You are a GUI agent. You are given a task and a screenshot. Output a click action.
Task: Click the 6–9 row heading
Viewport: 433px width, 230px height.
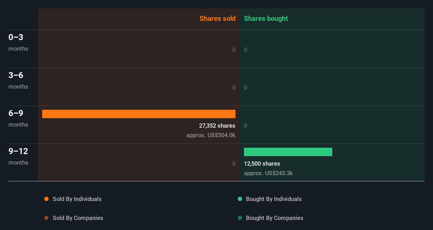click(16, 113)
